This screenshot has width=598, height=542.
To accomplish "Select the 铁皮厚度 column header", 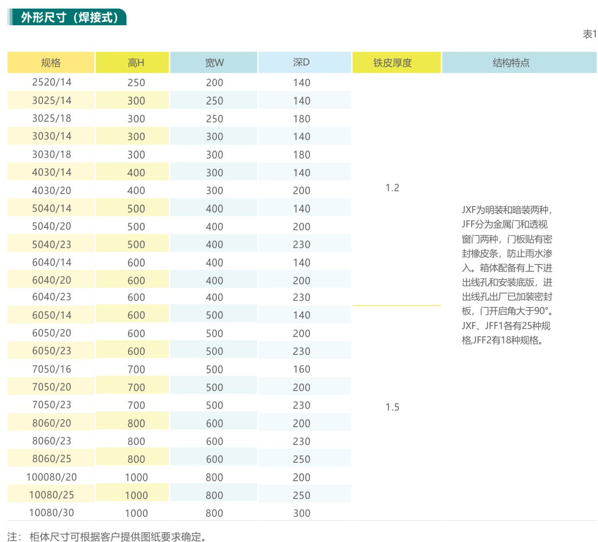I will (x=393, y=63).
